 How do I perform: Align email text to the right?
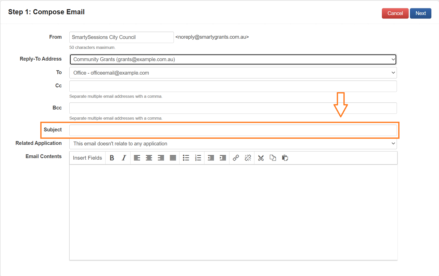point(161,158)
